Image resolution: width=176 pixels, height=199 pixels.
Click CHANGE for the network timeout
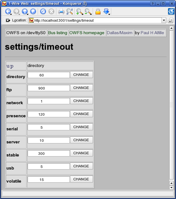pyautogui.click(x=81, y=101)
